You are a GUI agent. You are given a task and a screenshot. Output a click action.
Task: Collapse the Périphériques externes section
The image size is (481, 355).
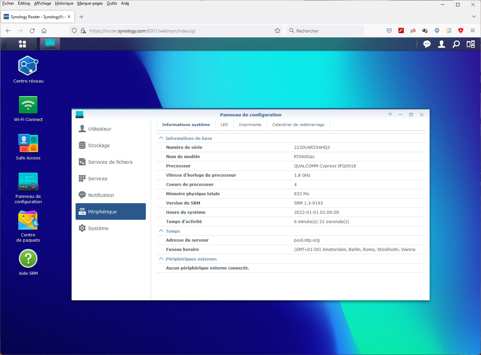click(161, 259)
